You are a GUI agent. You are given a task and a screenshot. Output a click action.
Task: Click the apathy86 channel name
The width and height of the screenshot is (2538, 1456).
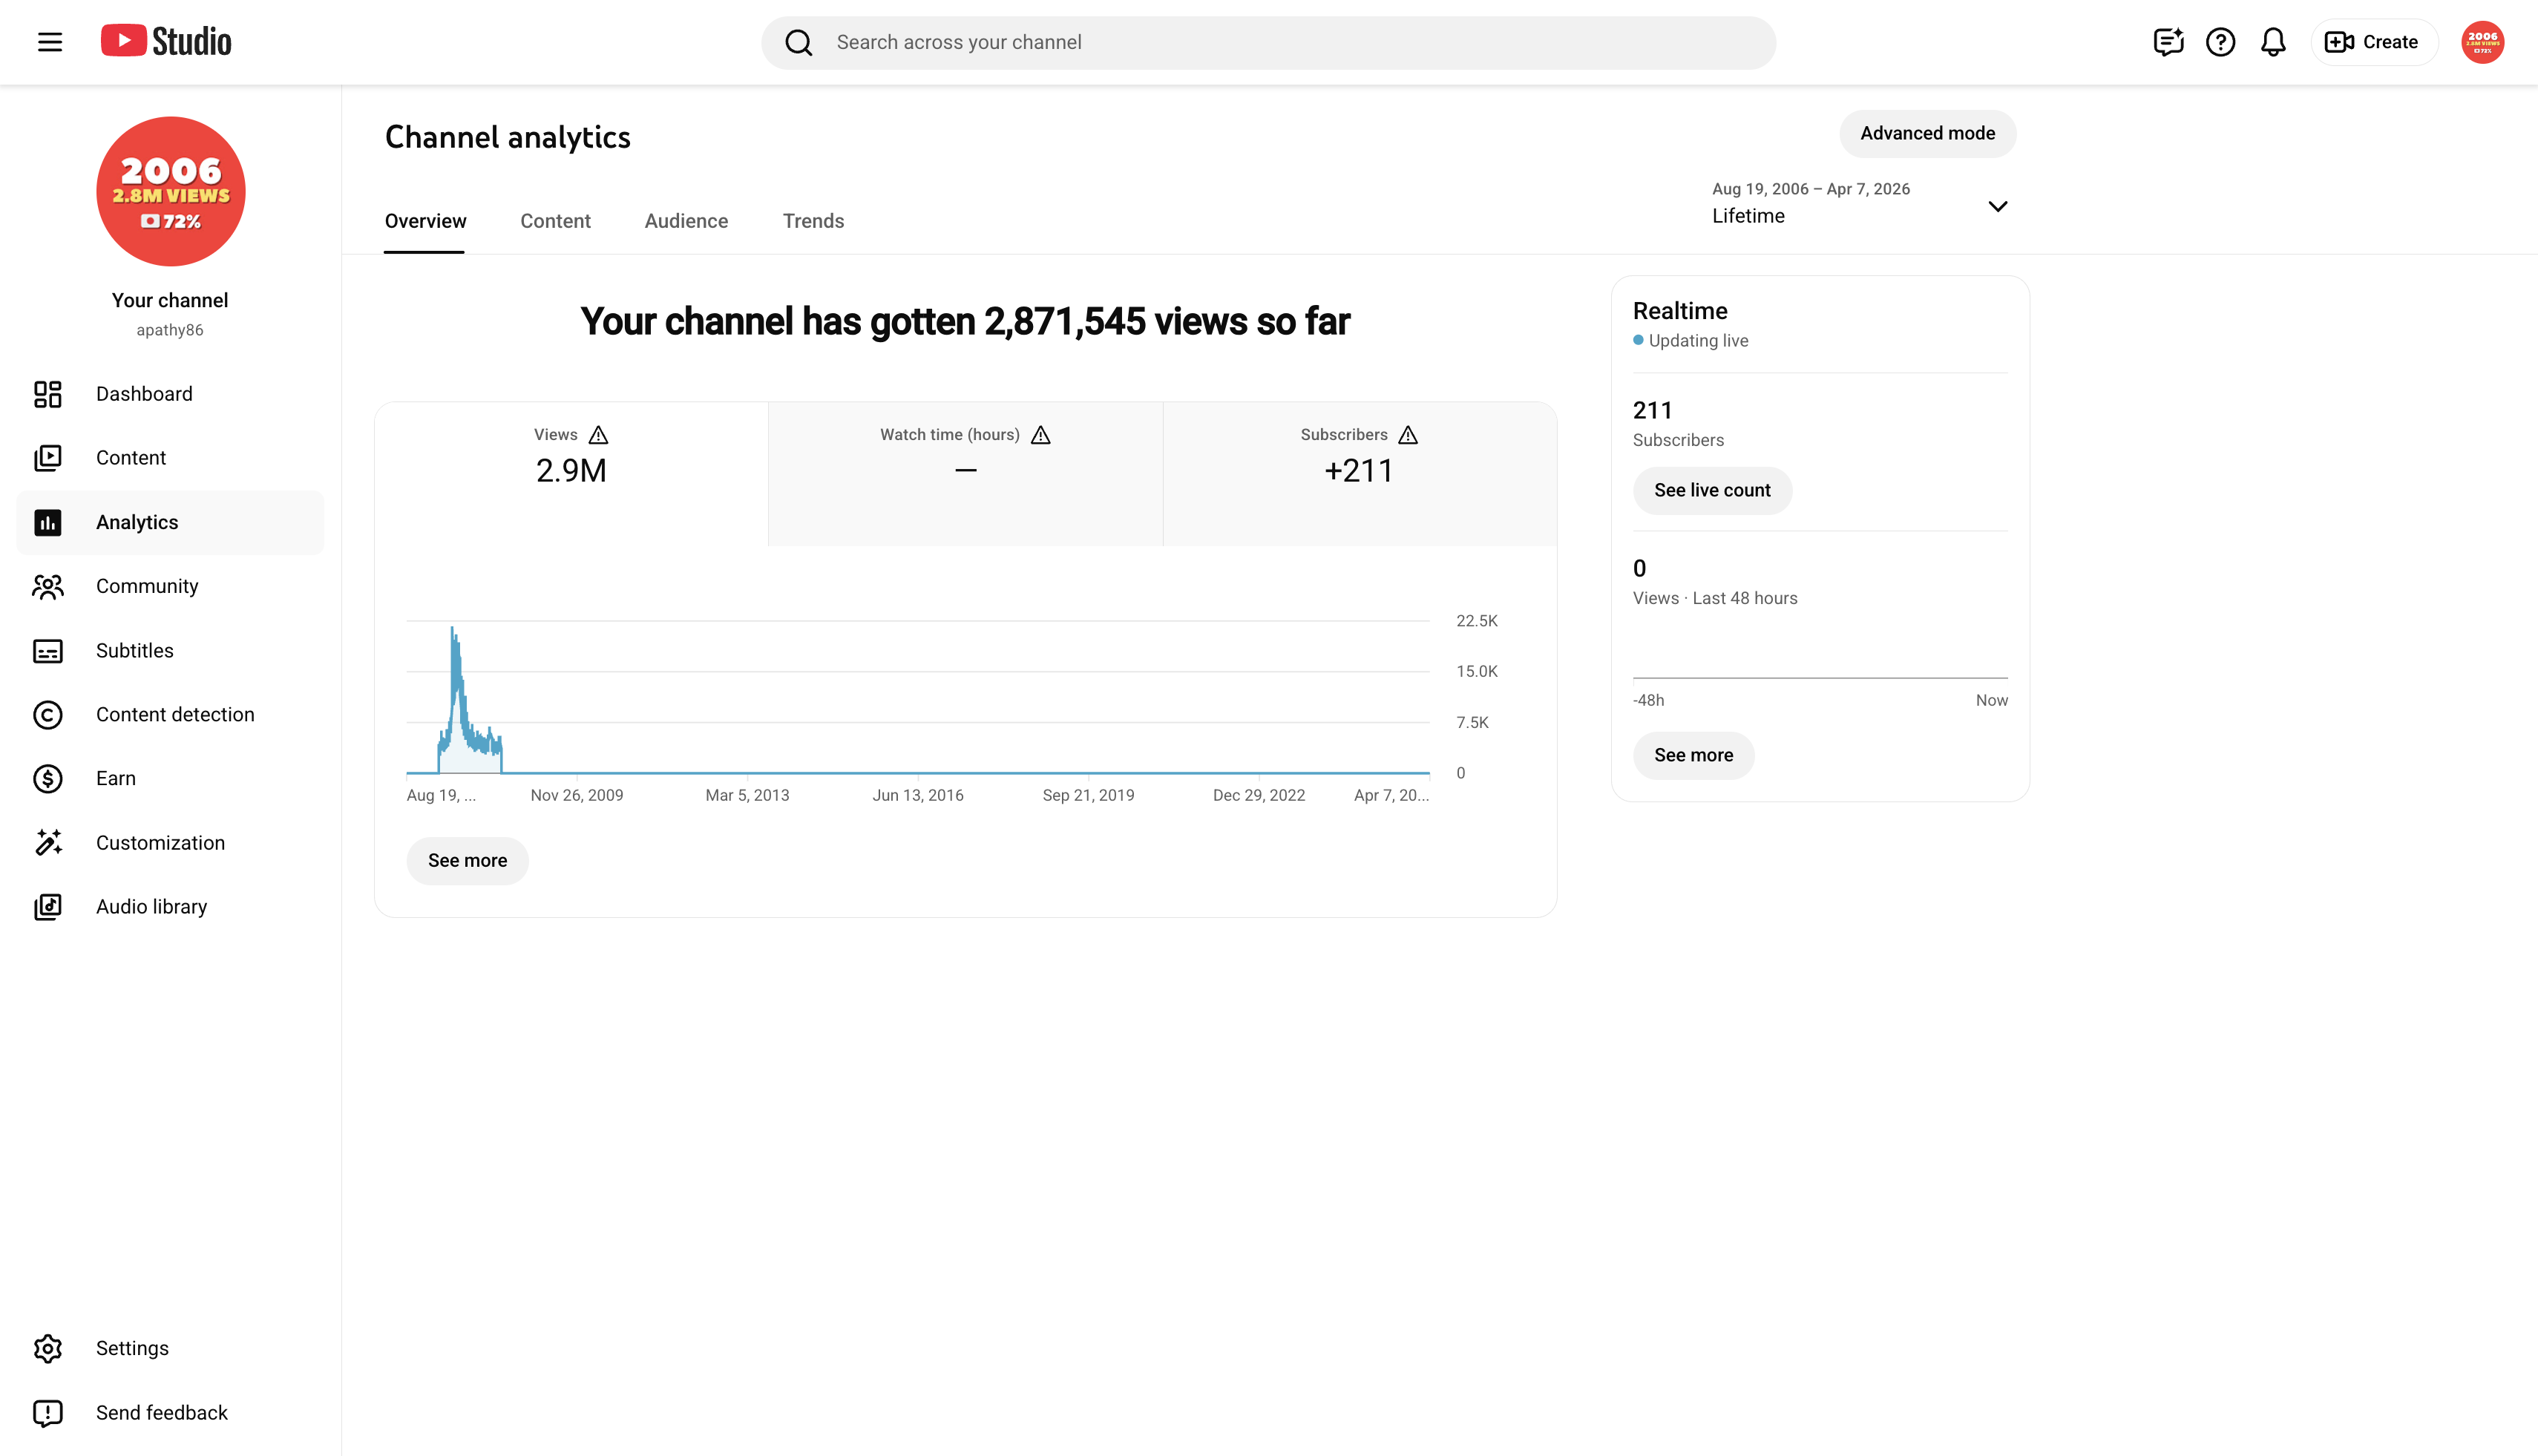point(170,330)
